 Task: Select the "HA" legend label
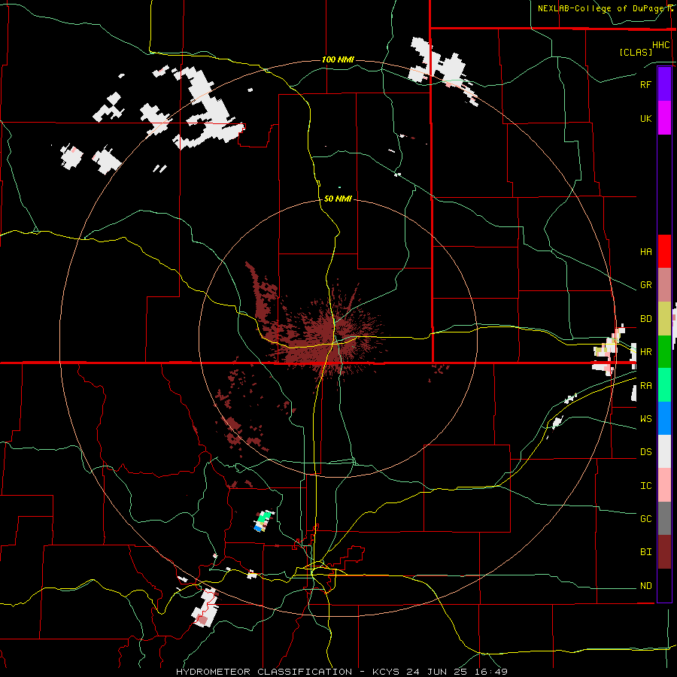tap(645, 251)
